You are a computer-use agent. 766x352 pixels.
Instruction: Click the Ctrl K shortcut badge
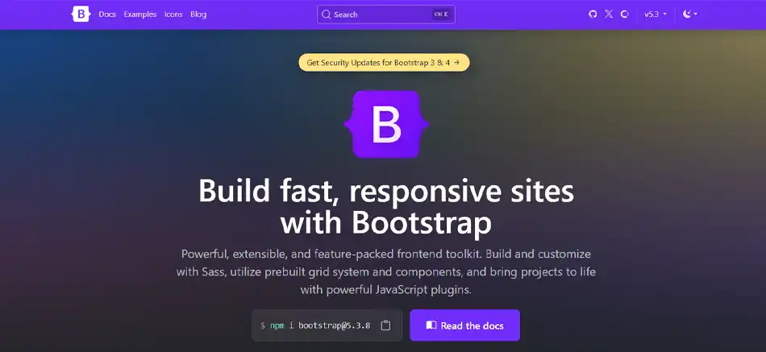pyautogui.click(x=440, y=14)
